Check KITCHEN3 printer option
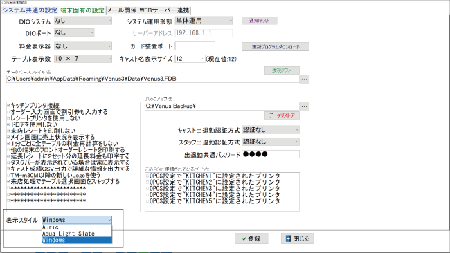Screen dimensions: 450x253 point(147,189)
